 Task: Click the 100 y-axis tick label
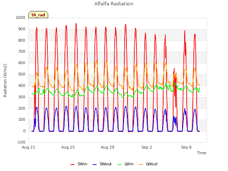click(x=22, y=120)
